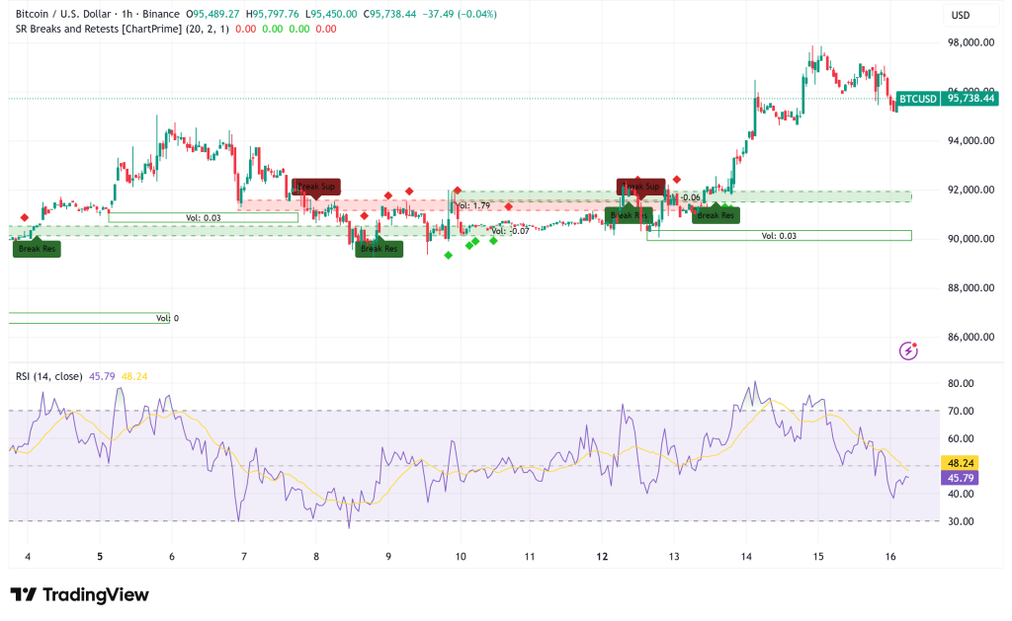Toggle the USD currency label above the price scale
This screenshot has height=621, width=1012.
[966, 15]
